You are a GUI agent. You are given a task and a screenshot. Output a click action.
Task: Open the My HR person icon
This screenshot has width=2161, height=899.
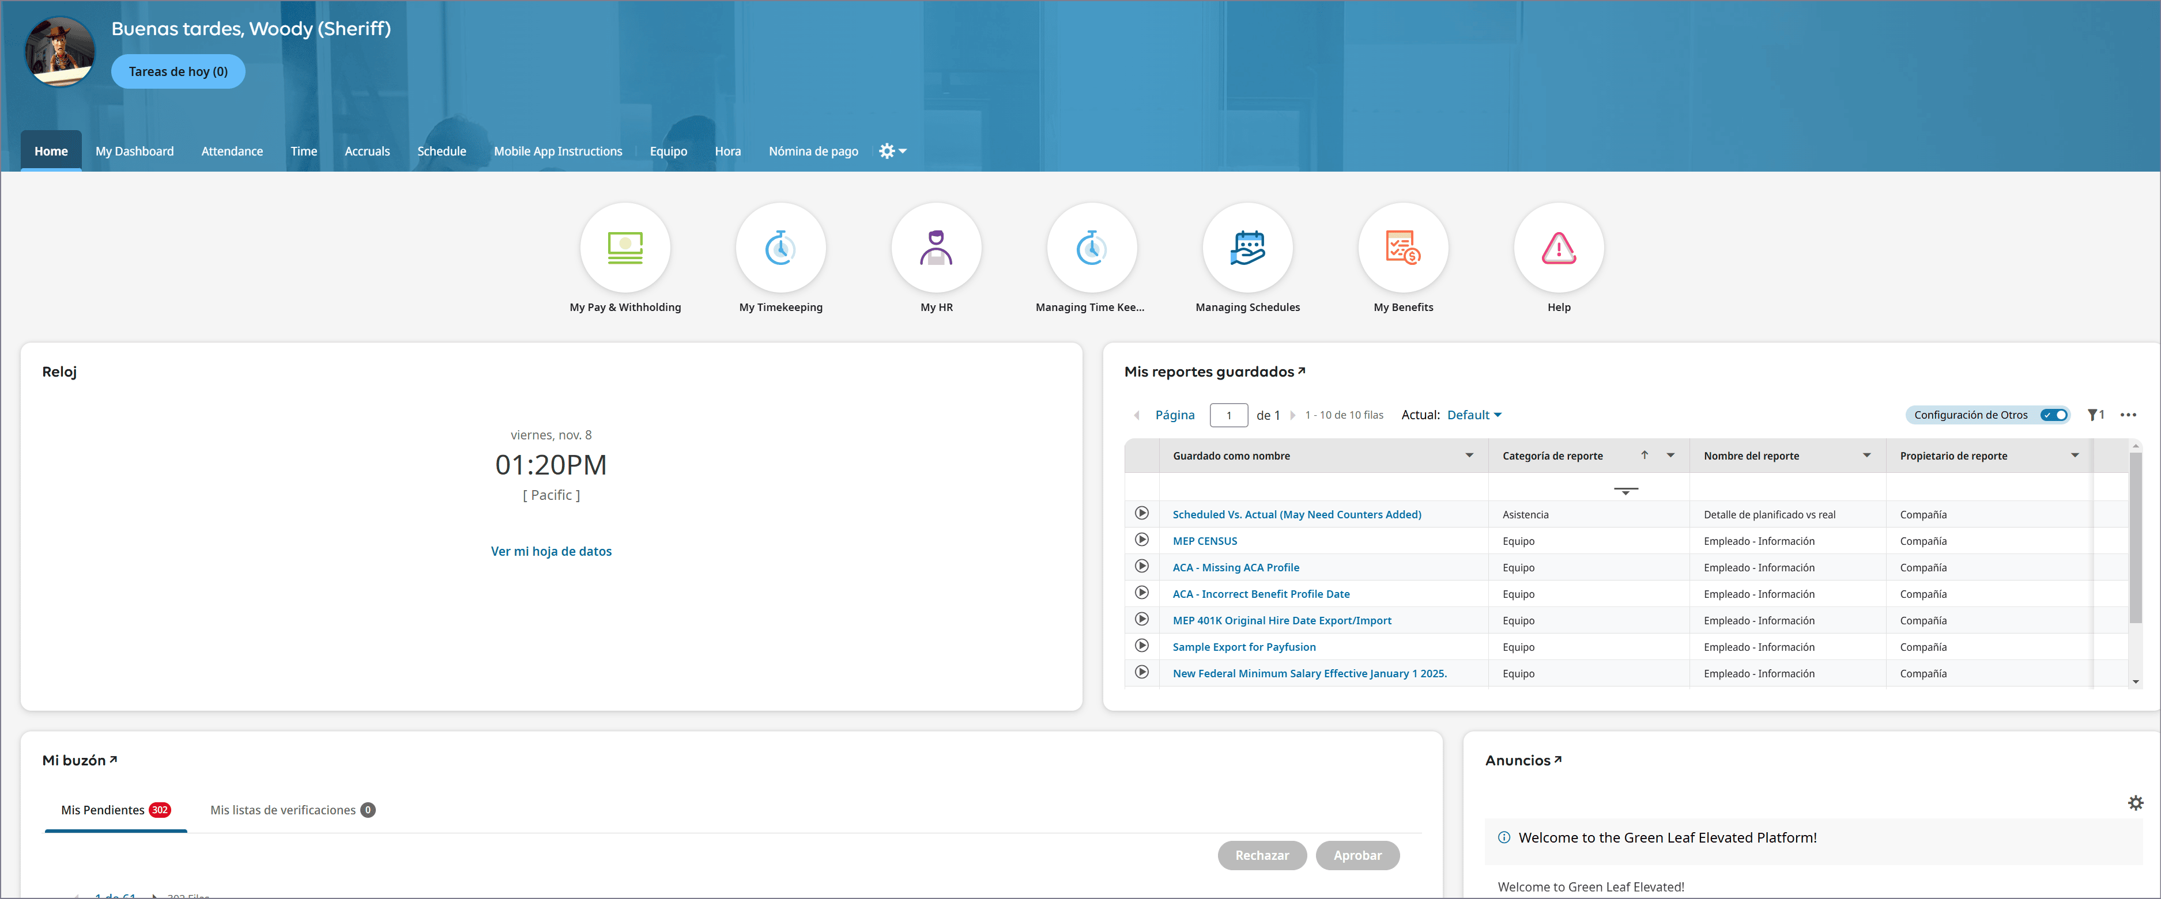pos(936,248)
